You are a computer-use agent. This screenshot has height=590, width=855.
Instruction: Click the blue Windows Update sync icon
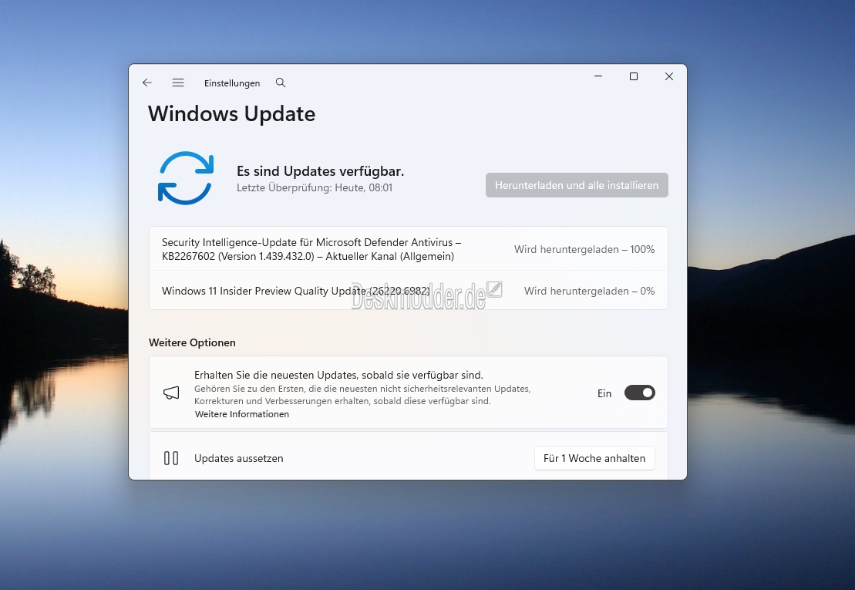click(x=186, y=178)
